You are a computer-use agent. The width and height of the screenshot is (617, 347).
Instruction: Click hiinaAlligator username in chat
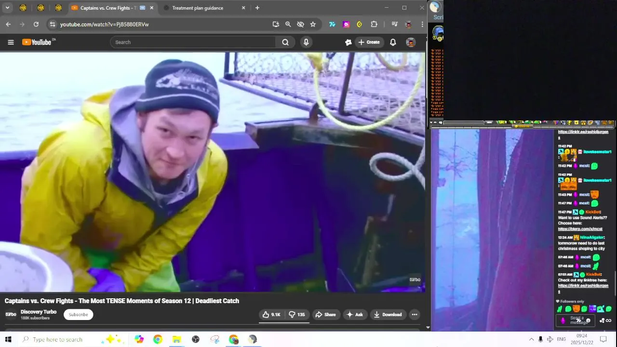tap(592, 238)
